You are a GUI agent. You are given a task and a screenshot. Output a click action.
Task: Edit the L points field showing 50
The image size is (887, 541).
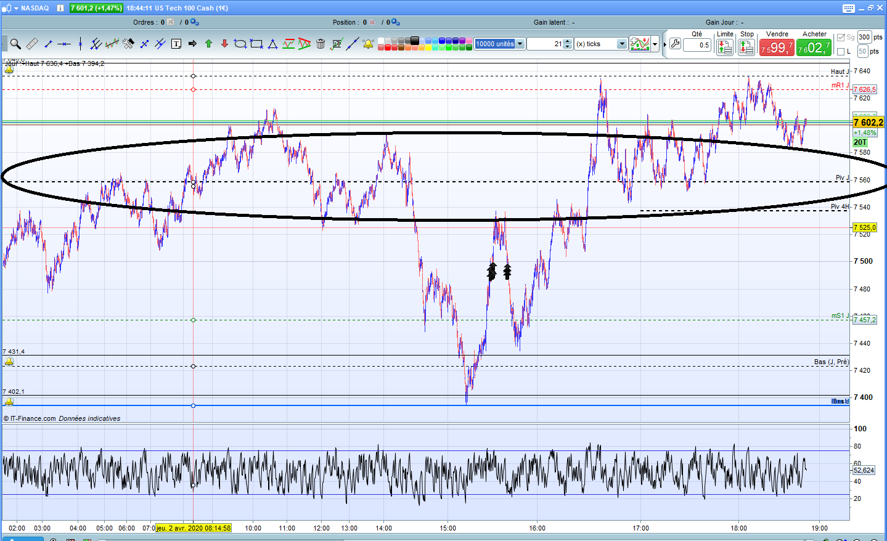(862, 51)
